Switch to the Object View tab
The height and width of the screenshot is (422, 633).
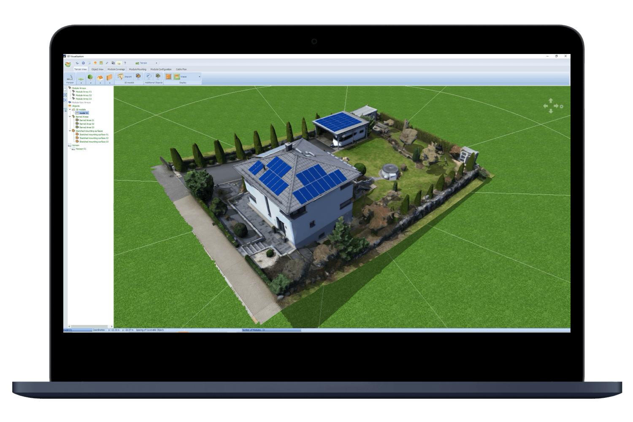97,69
